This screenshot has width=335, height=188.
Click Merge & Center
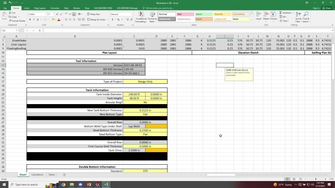(x=96, y=19)
